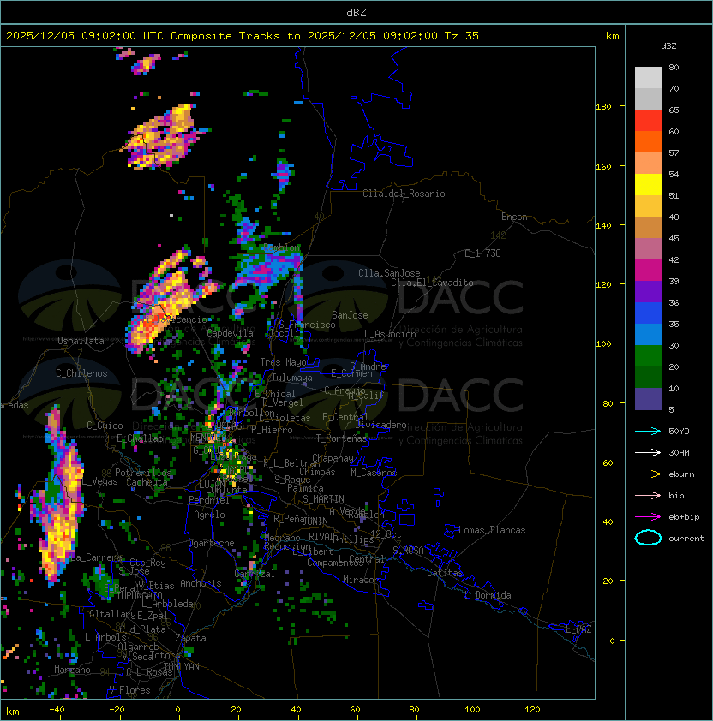Click the 'C_Chilenos' map label

tap(81, 373)
